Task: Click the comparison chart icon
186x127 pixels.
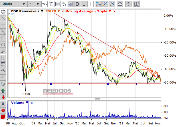Action: (x=71, y=4)
